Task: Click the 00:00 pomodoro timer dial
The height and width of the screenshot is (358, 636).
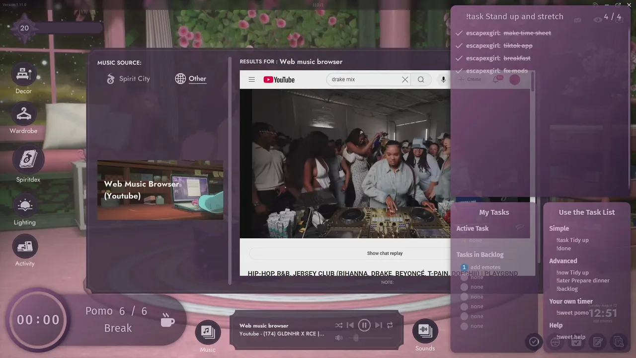Action: pyautogui.click(x=38, y=320)
